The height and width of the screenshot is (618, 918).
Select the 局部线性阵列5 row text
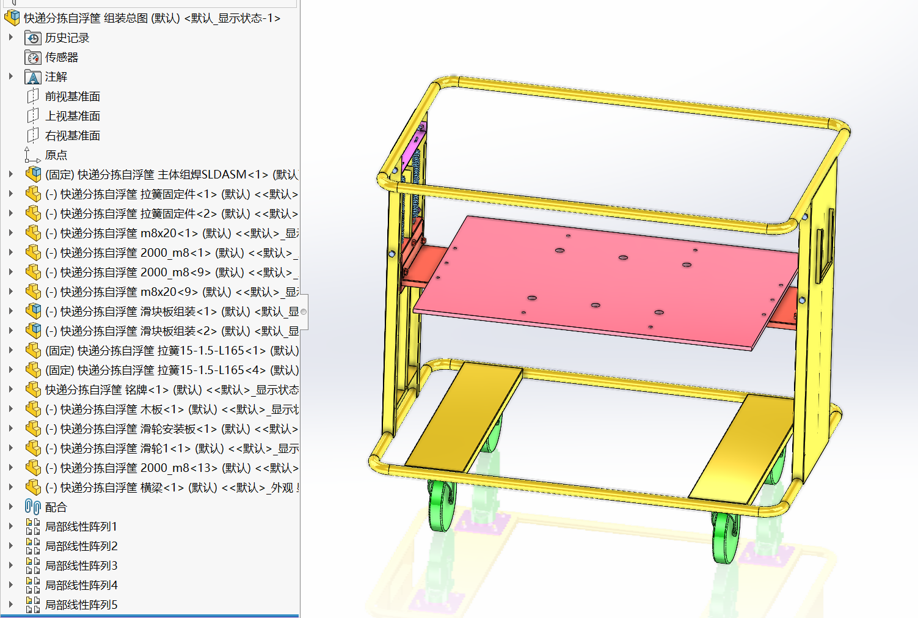point(81,605)
